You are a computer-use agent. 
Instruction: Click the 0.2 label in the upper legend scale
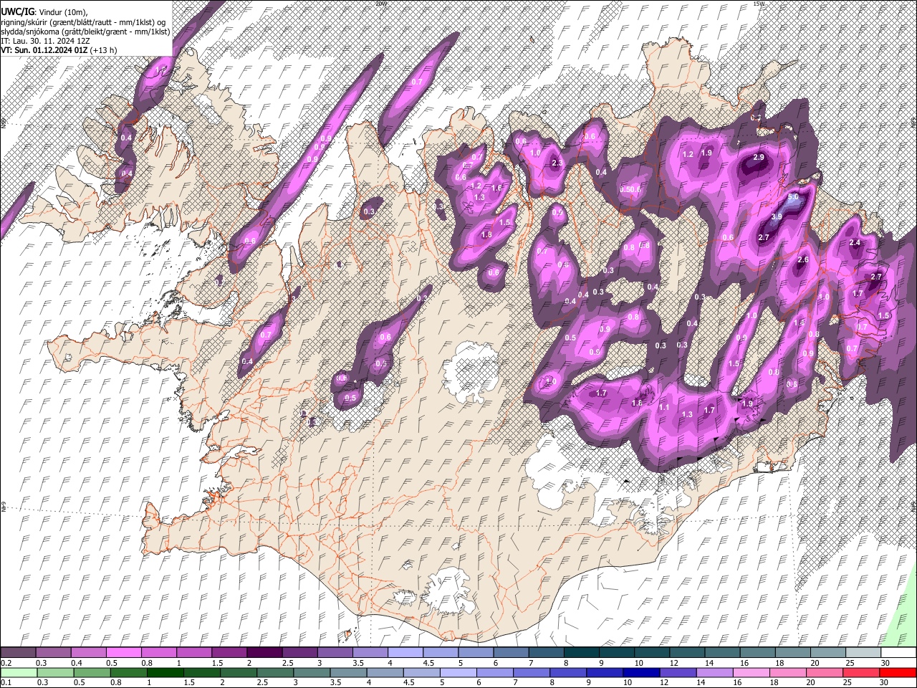coord(6,663)
